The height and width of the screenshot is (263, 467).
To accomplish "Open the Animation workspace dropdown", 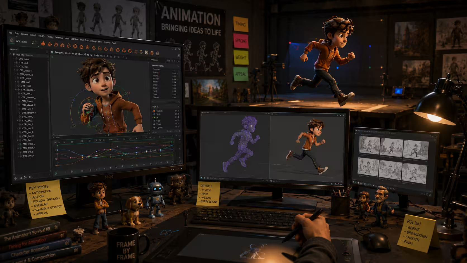I will [x=21, y=42].
